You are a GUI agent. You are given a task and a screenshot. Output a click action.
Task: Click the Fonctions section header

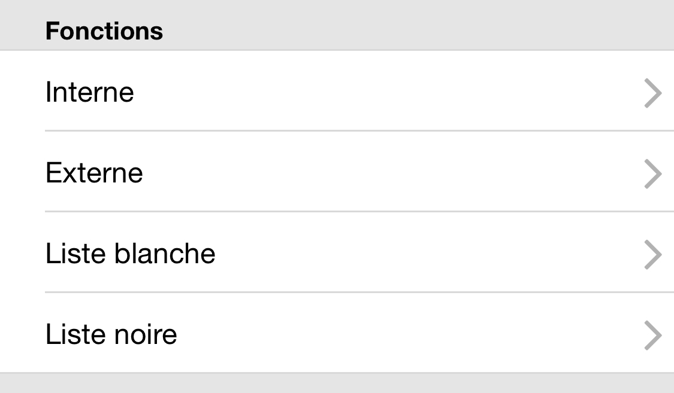click(x=104, y=31)
